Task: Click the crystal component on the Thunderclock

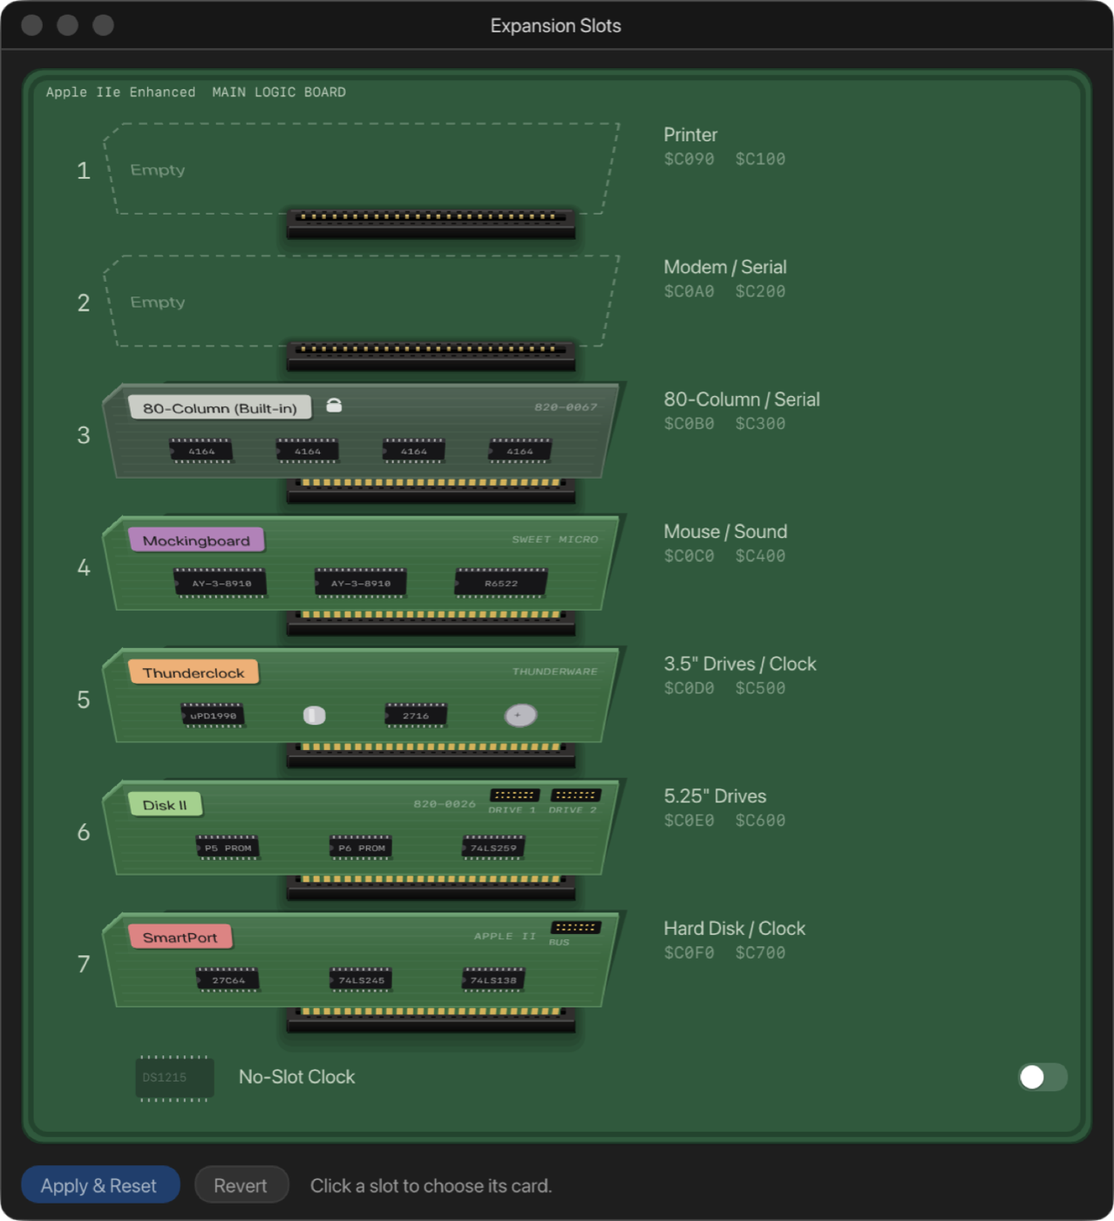Action: [x=315, y=715]
